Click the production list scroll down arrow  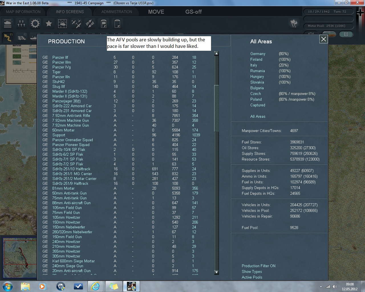216,272
